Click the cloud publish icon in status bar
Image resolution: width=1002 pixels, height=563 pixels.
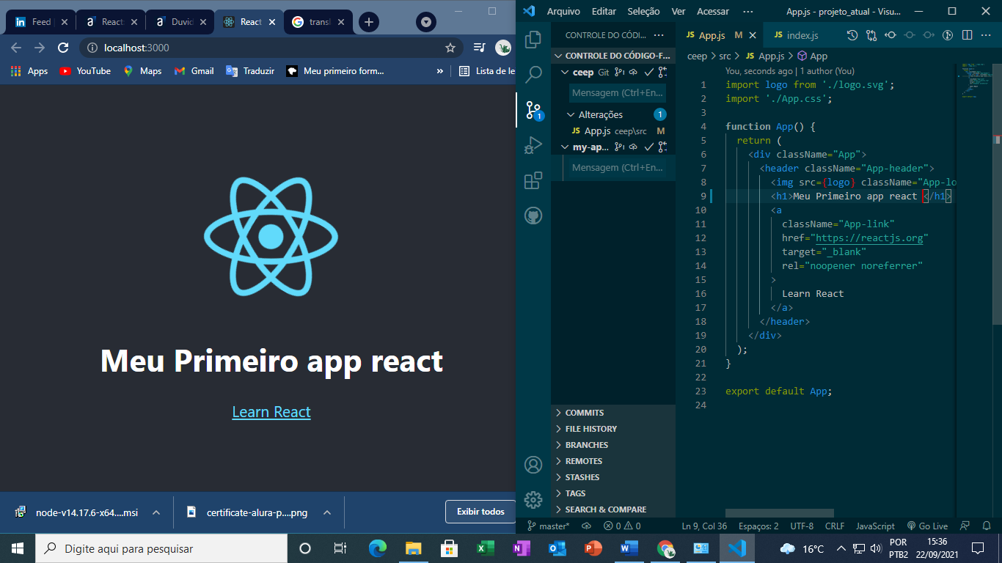click(586, 526)
